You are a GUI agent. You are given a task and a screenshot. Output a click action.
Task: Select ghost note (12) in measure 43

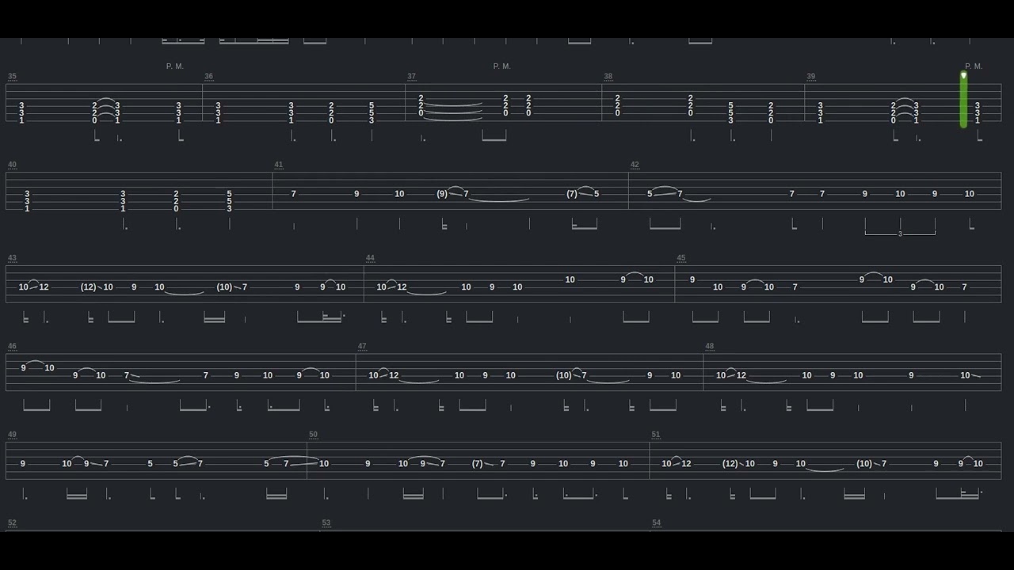coord(88,287)
